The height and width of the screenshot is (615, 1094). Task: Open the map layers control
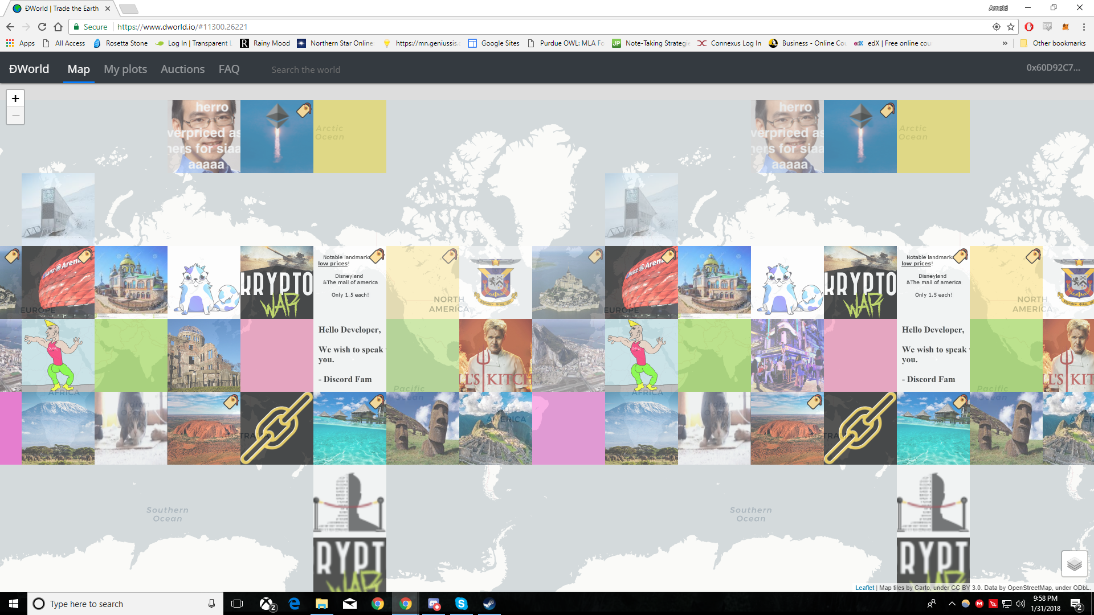[1074, 564]
